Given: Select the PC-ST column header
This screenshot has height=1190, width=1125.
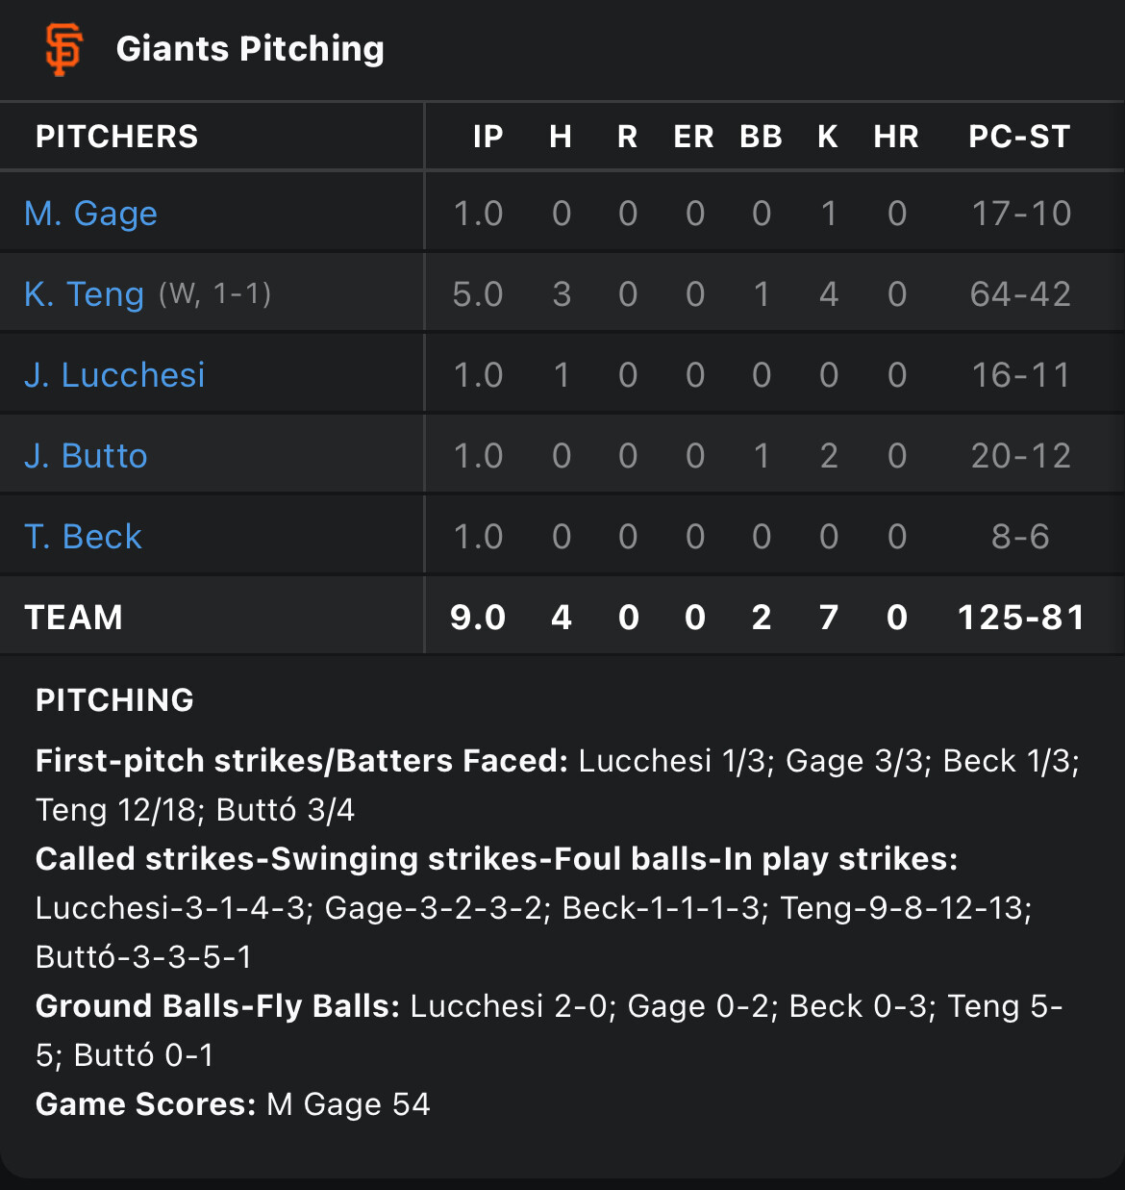Looking at the screenshot, I should click(x=1019, y=137).
